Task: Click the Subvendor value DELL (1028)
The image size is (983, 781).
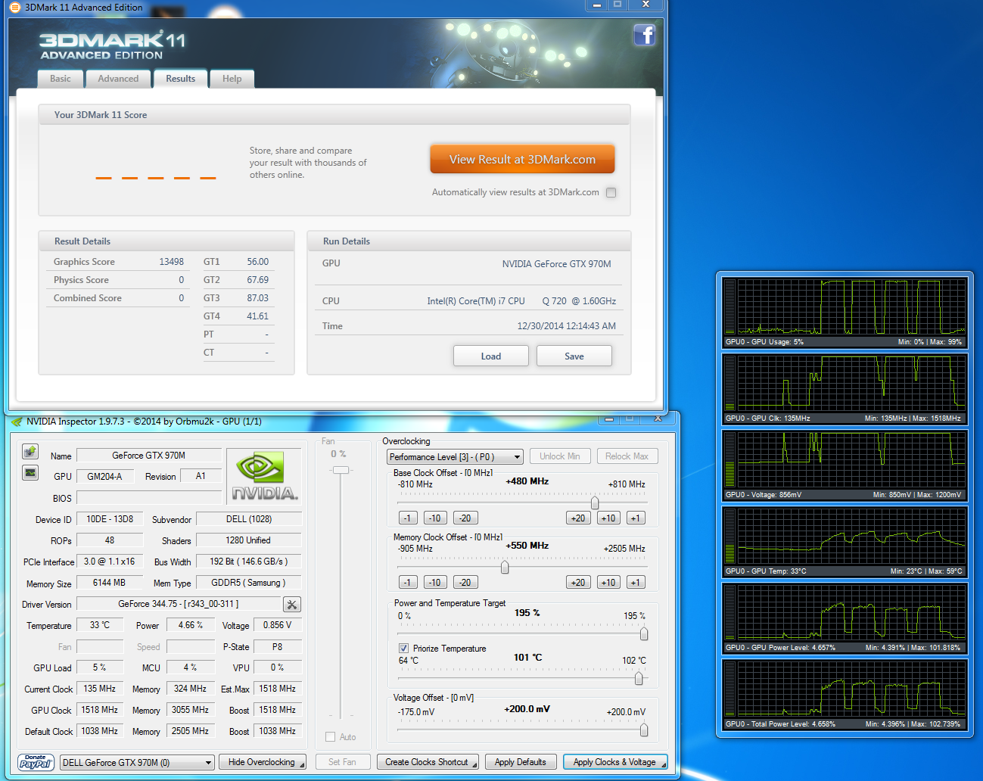Action: point(249,519)
